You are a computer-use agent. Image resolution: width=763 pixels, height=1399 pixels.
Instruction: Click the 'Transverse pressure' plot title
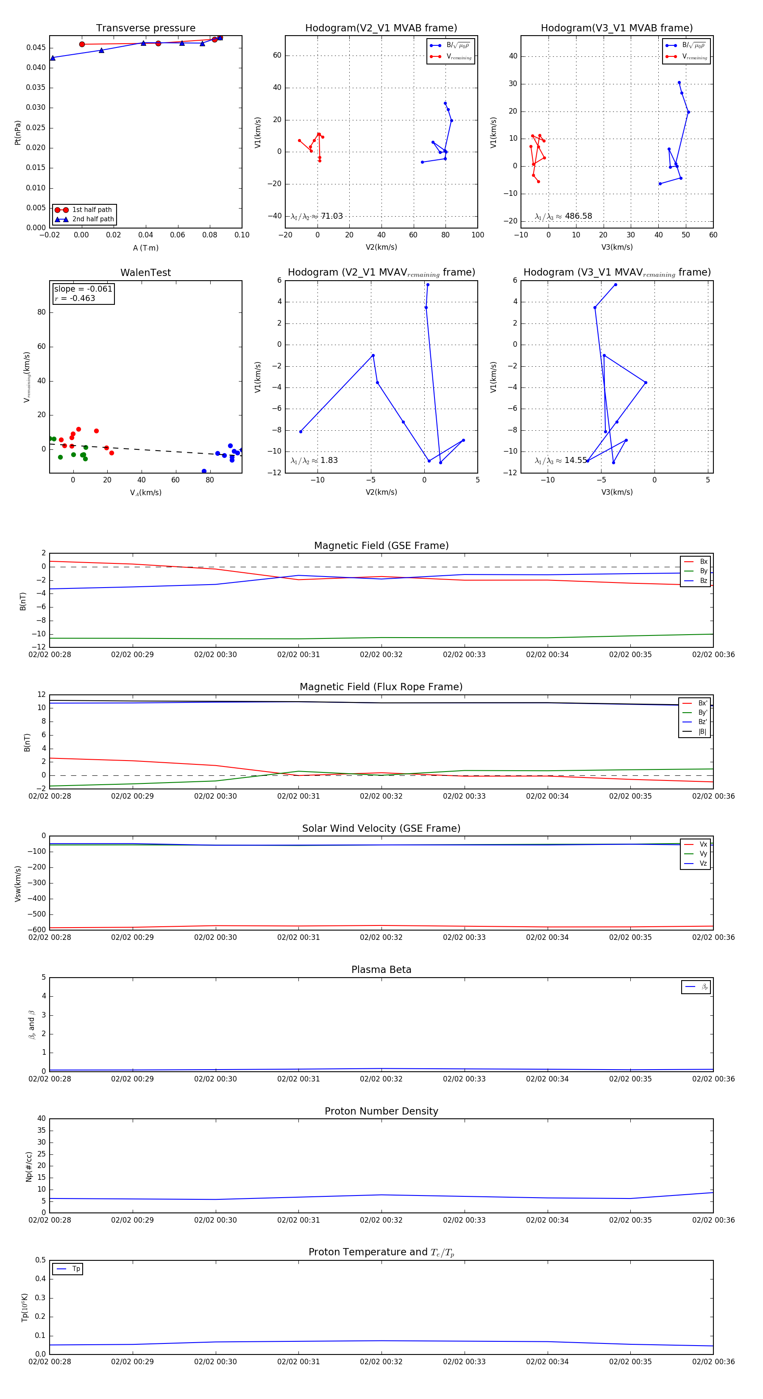pyautogui.click(x=145, y=28)
